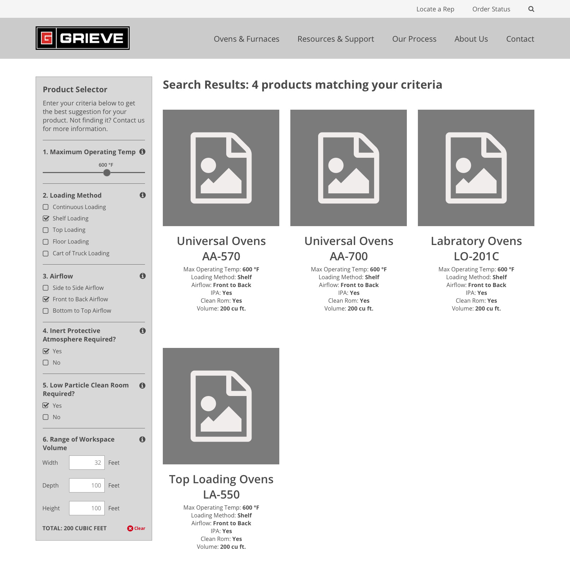Click the Height input field
This screenshot has height=568, width=570.
pyautogui.click(x=87, y=508)
